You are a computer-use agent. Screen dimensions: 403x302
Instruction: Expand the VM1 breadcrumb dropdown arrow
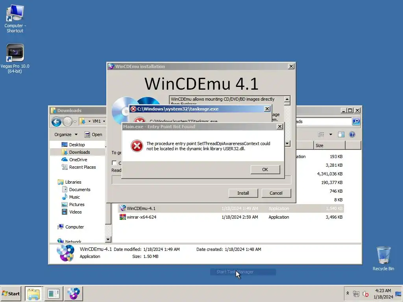pos(104,121)
